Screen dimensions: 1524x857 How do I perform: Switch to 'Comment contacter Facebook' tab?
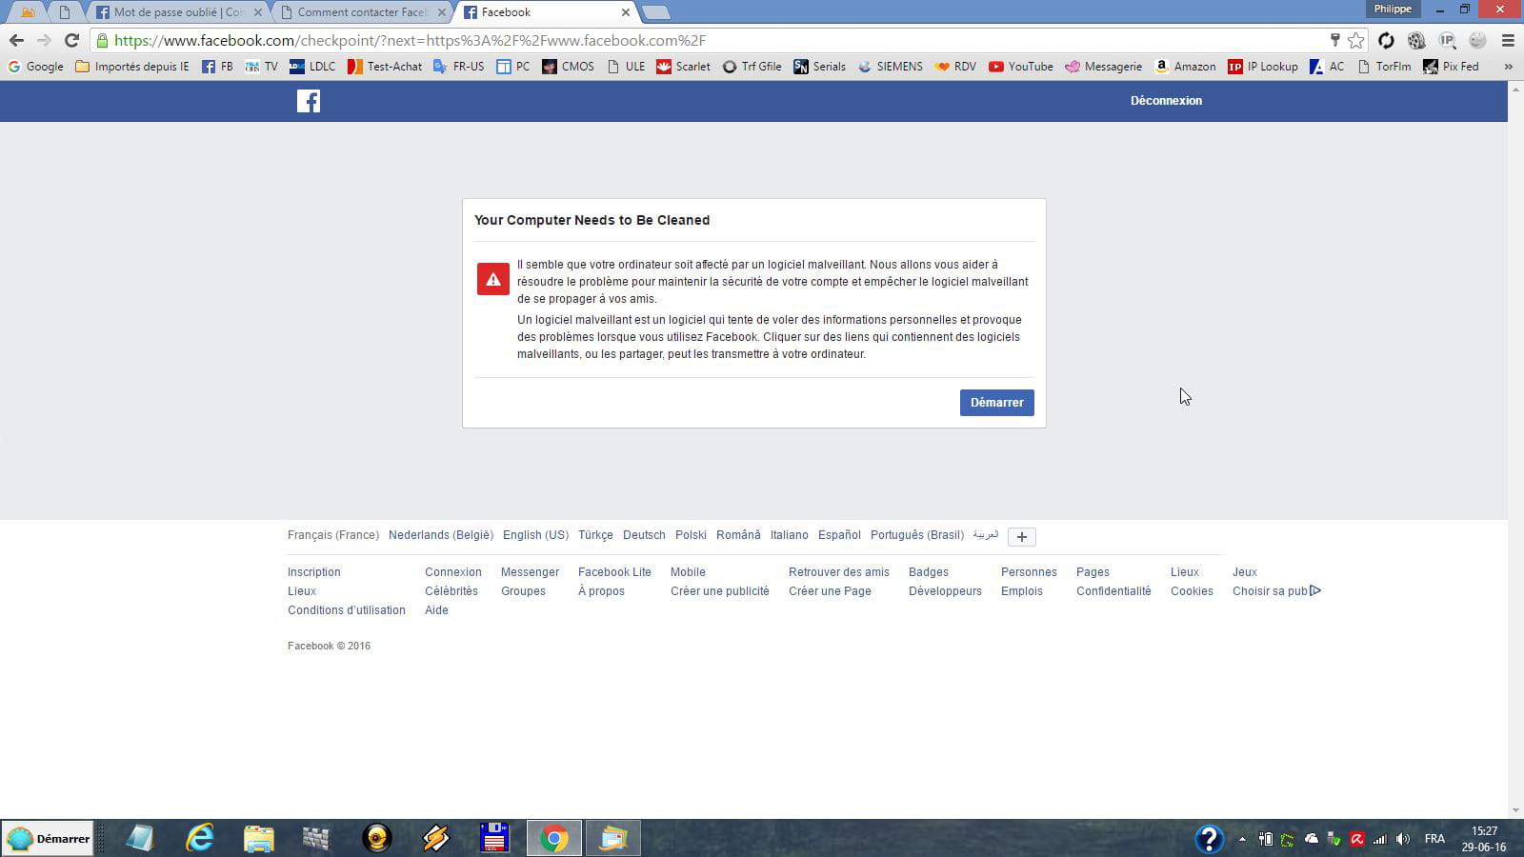[361, 12]
